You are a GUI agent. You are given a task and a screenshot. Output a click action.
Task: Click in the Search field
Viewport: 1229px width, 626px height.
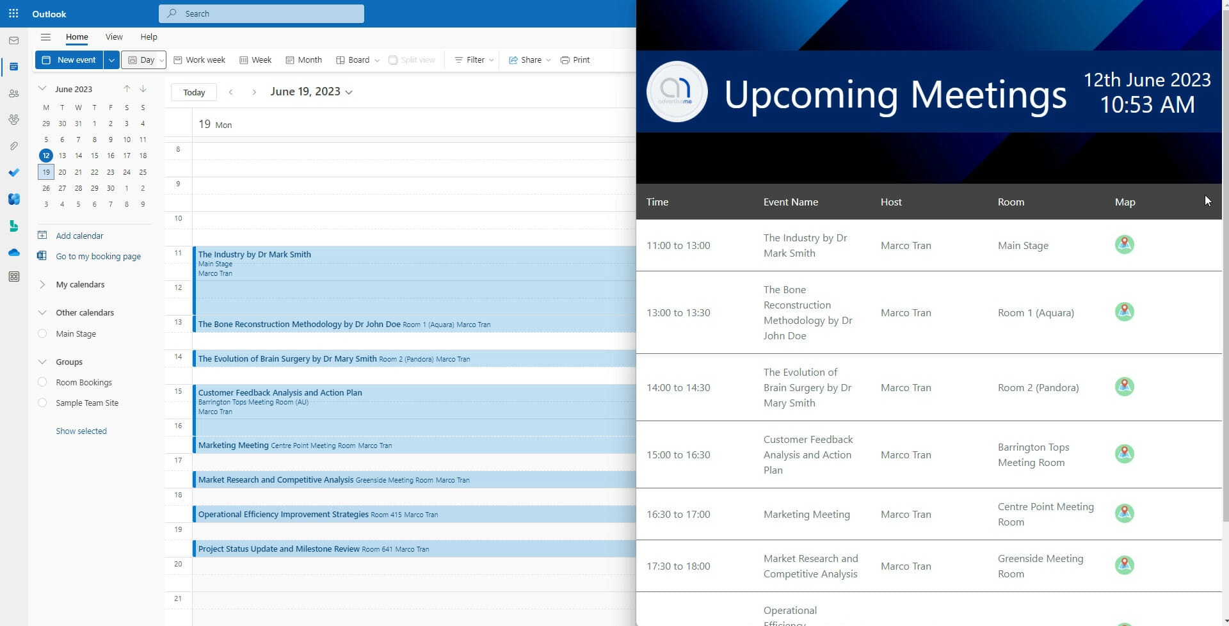[261, 13]
